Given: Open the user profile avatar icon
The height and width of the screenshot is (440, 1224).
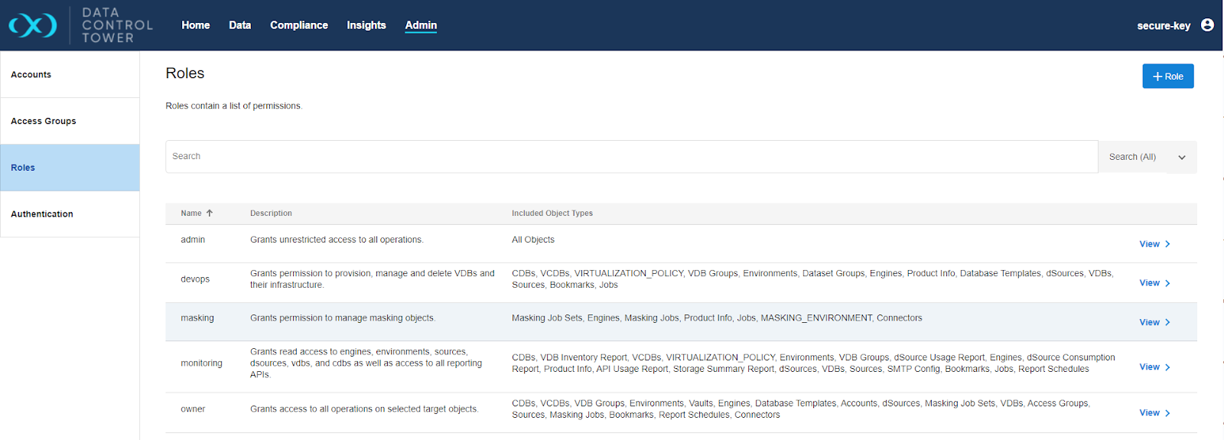Looking at the screenshot, I should coord(1207,25).
